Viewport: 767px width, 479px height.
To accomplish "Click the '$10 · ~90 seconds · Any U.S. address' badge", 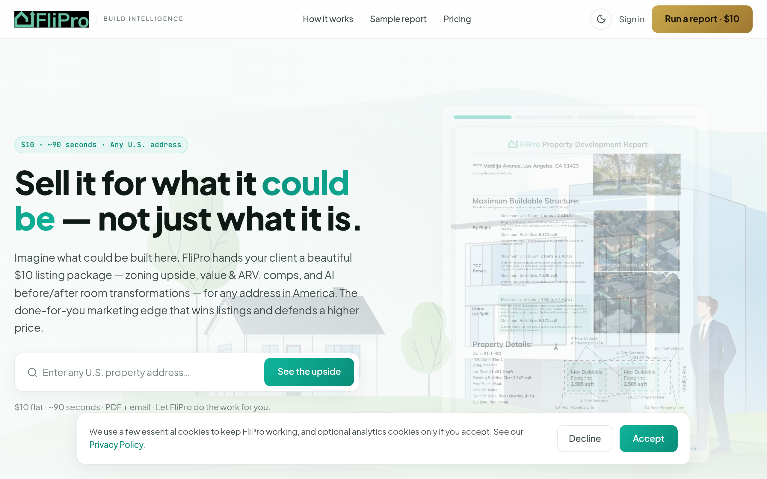I will point(101,145).
